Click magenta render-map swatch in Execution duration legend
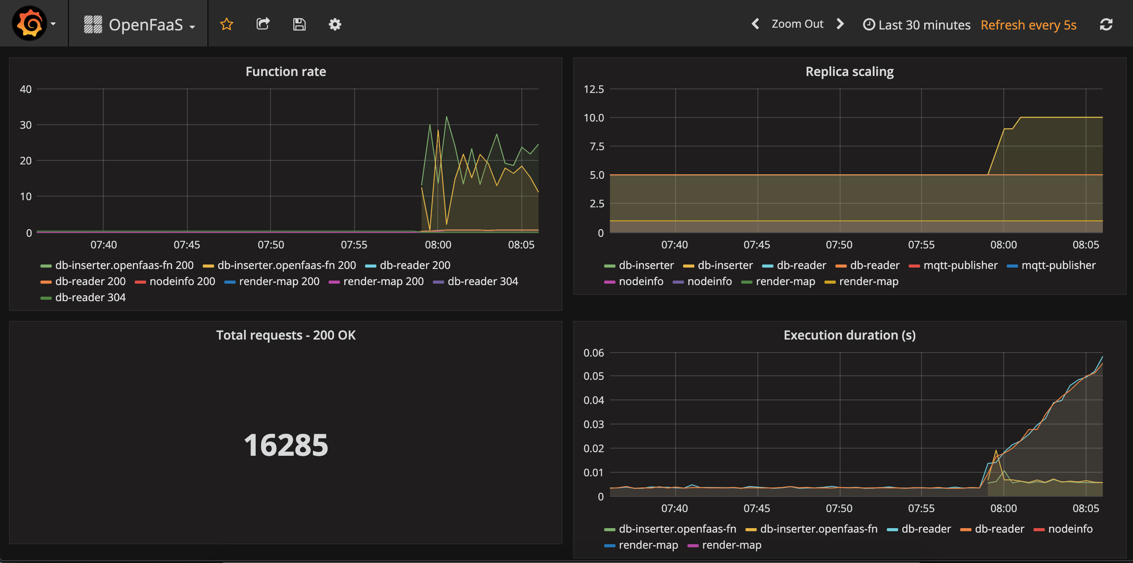This screenshot has height=563, width=1133. click(693, 546)
